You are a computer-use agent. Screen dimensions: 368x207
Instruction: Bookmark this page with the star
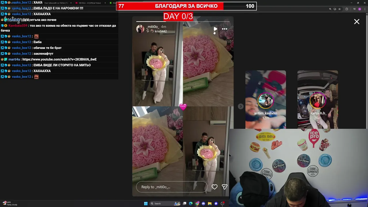[x=340, y=9]
